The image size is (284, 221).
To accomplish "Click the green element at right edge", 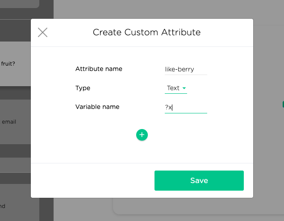I will 283,104.
